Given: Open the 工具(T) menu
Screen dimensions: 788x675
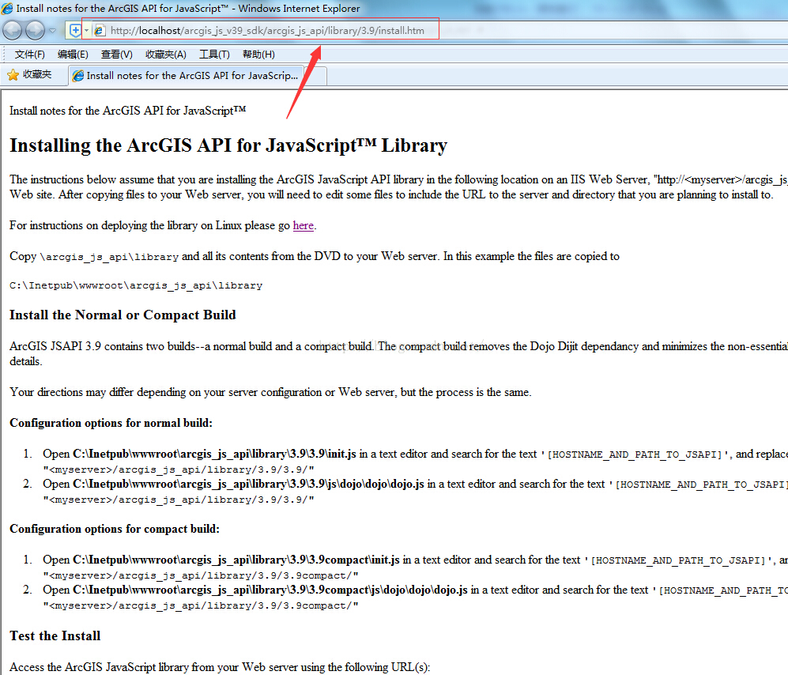Looking at the screenshot, I should pos(215,55).
